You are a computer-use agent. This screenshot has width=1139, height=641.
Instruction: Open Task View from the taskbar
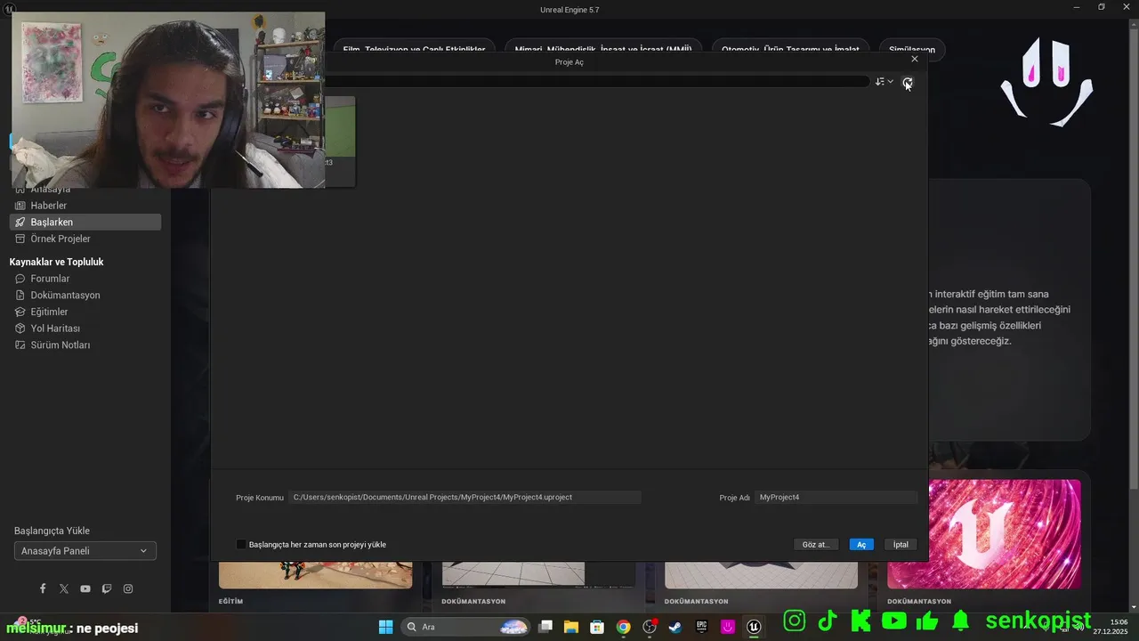pyautogui.click(x=545, y=627)
